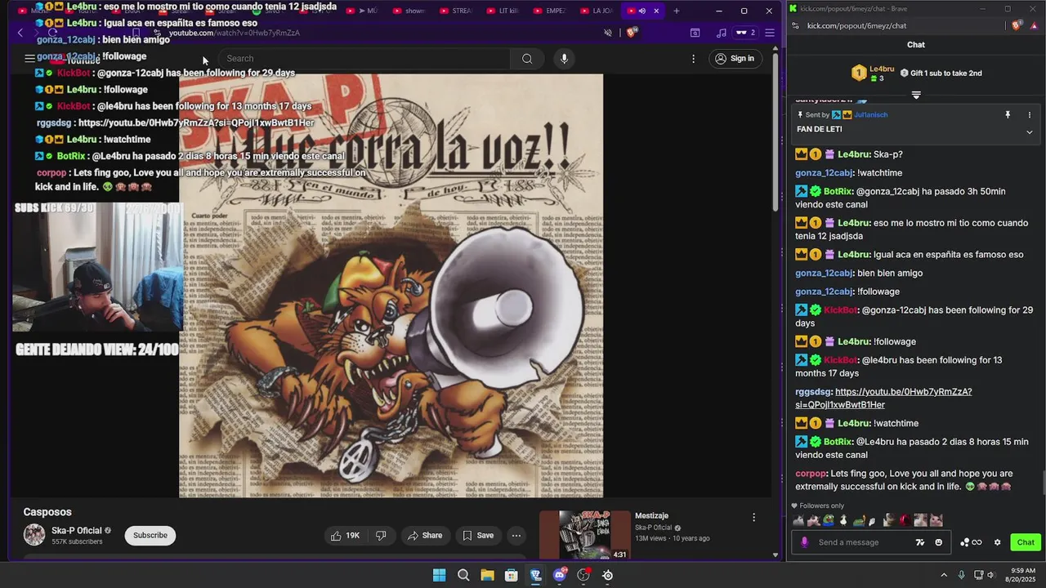1046x588 pixels.
Task: Click the YouTube search magnifier button
Action: [x=527, y=59]
